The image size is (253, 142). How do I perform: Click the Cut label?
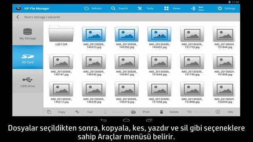tap(90, 112)
